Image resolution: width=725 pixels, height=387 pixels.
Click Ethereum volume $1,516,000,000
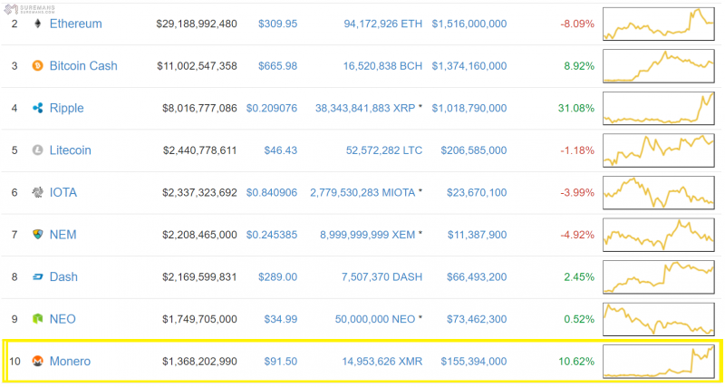tap(469, 24)
